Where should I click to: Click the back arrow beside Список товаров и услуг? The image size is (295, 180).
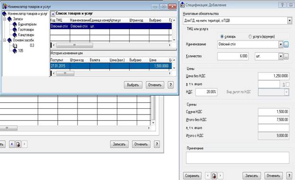pyautogui.click(x=53, y=14)
